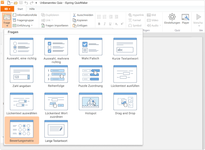Image resolution: width=205 pixels, height=150 pixels.
Task: Switch to the Hilfe tab
Action: 32,9
